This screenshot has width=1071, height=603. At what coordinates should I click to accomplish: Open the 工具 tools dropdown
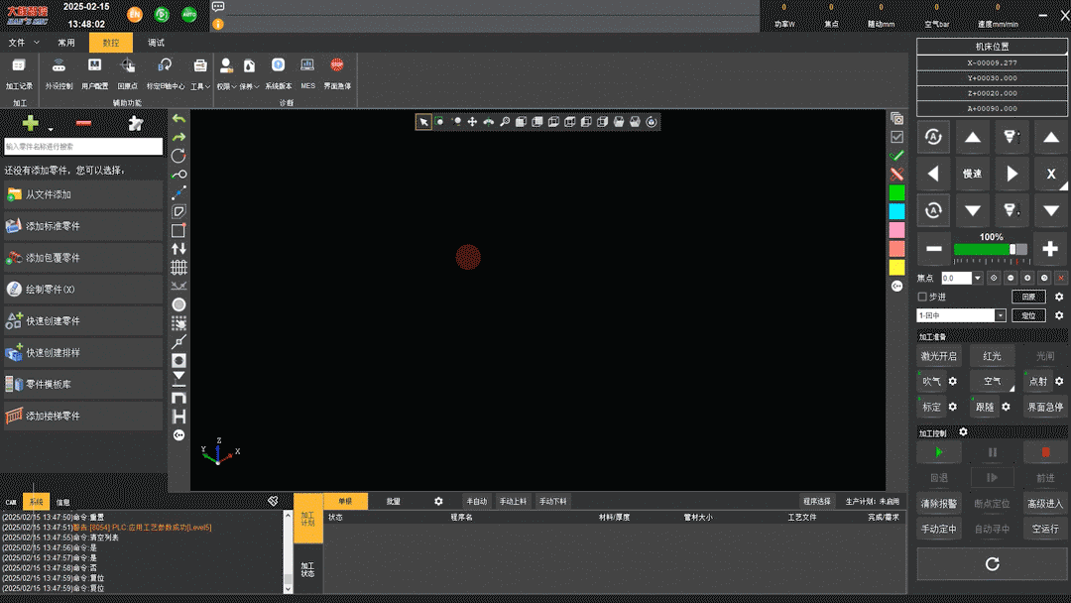(x=199, y=86)
